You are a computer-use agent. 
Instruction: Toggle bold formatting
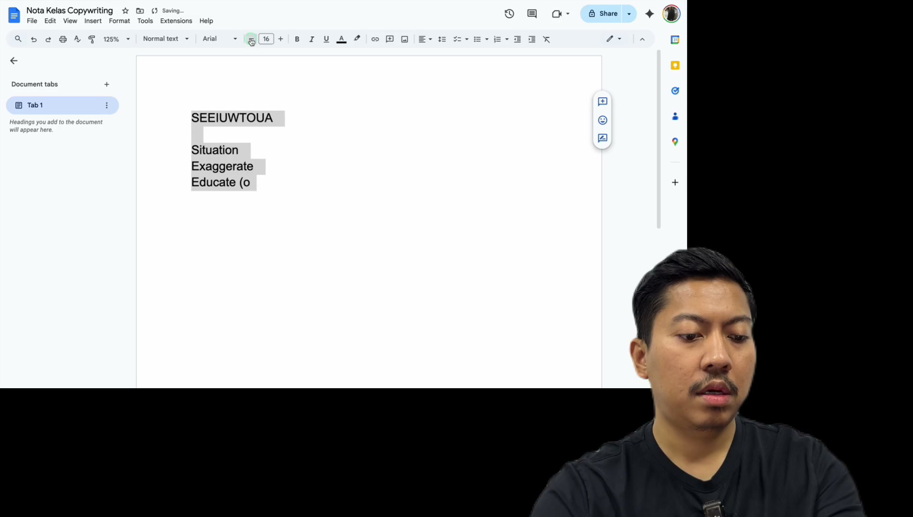coord(297,39)
